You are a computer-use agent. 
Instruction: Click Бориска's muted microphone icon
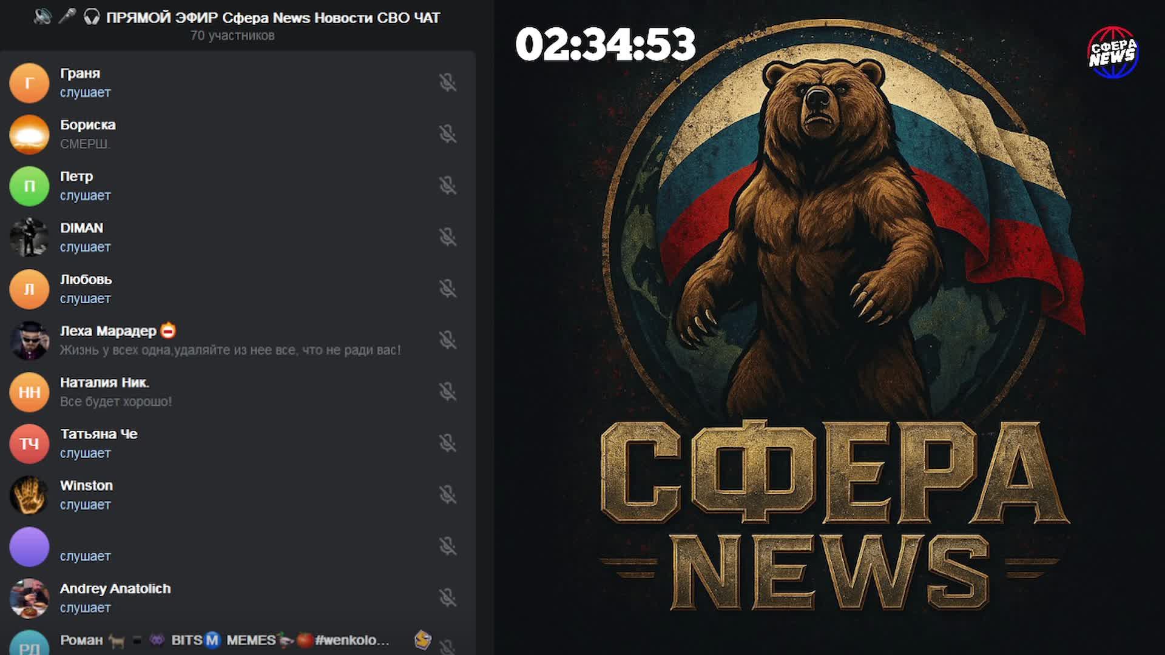point(448,134)
